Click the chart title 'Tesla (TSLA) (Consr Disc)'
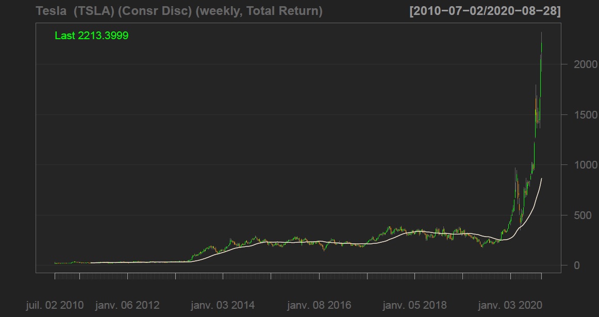The height and width of the screenshot is (317, 599). 113,11
